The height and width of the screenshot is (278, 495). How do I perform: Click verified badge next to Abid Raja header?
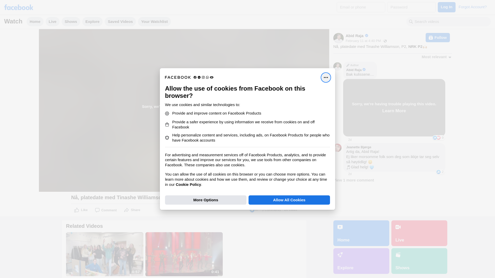point(367,36)
